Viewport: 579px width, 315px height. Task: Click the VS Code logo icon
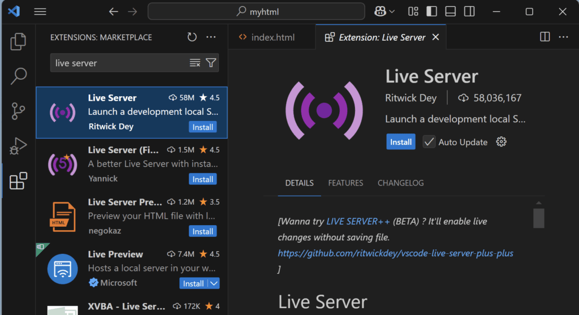14,11
